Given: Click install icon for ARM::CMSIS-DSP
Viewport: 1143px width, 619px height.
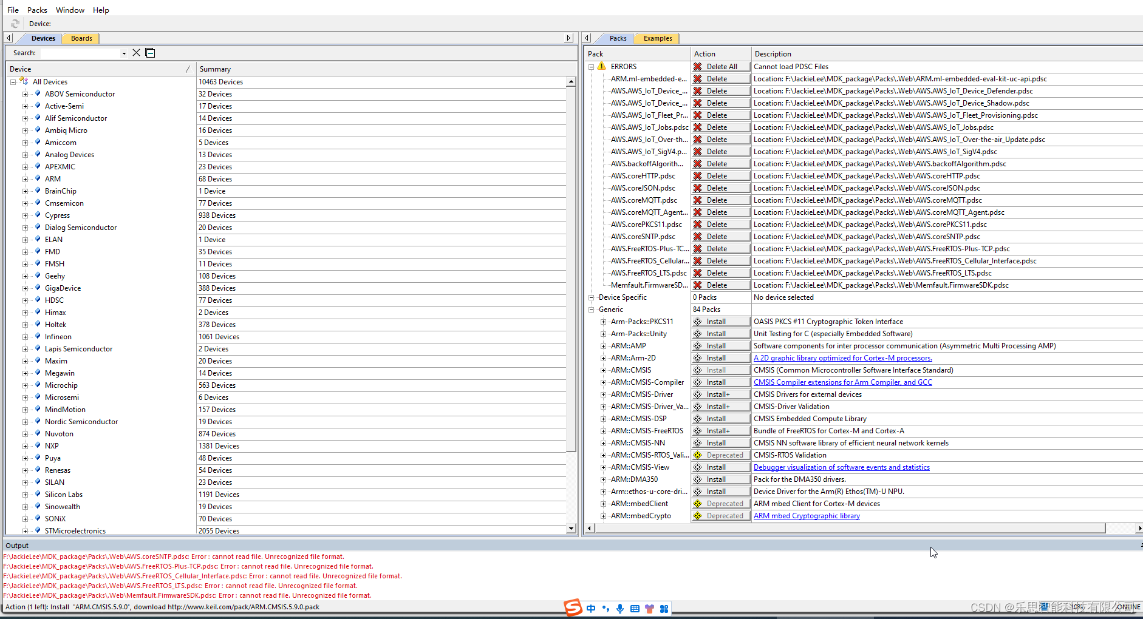Looking at the screenshot, I should [x=698, y=419].
